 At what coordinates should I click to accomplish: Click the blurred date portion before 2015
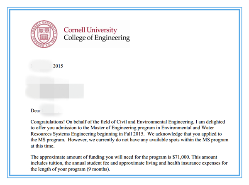[41, 65]
